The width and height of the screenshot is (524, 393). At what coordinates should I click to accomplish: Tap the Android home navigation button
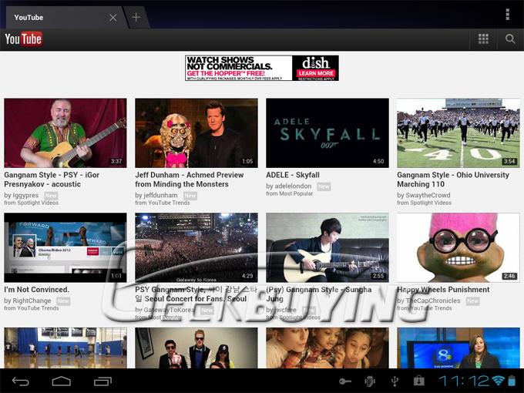[x=62, y=381]
